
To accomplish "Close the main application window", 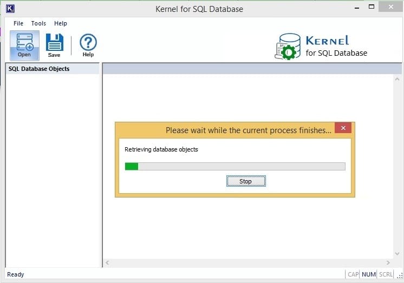I will (x=390, y=6).
